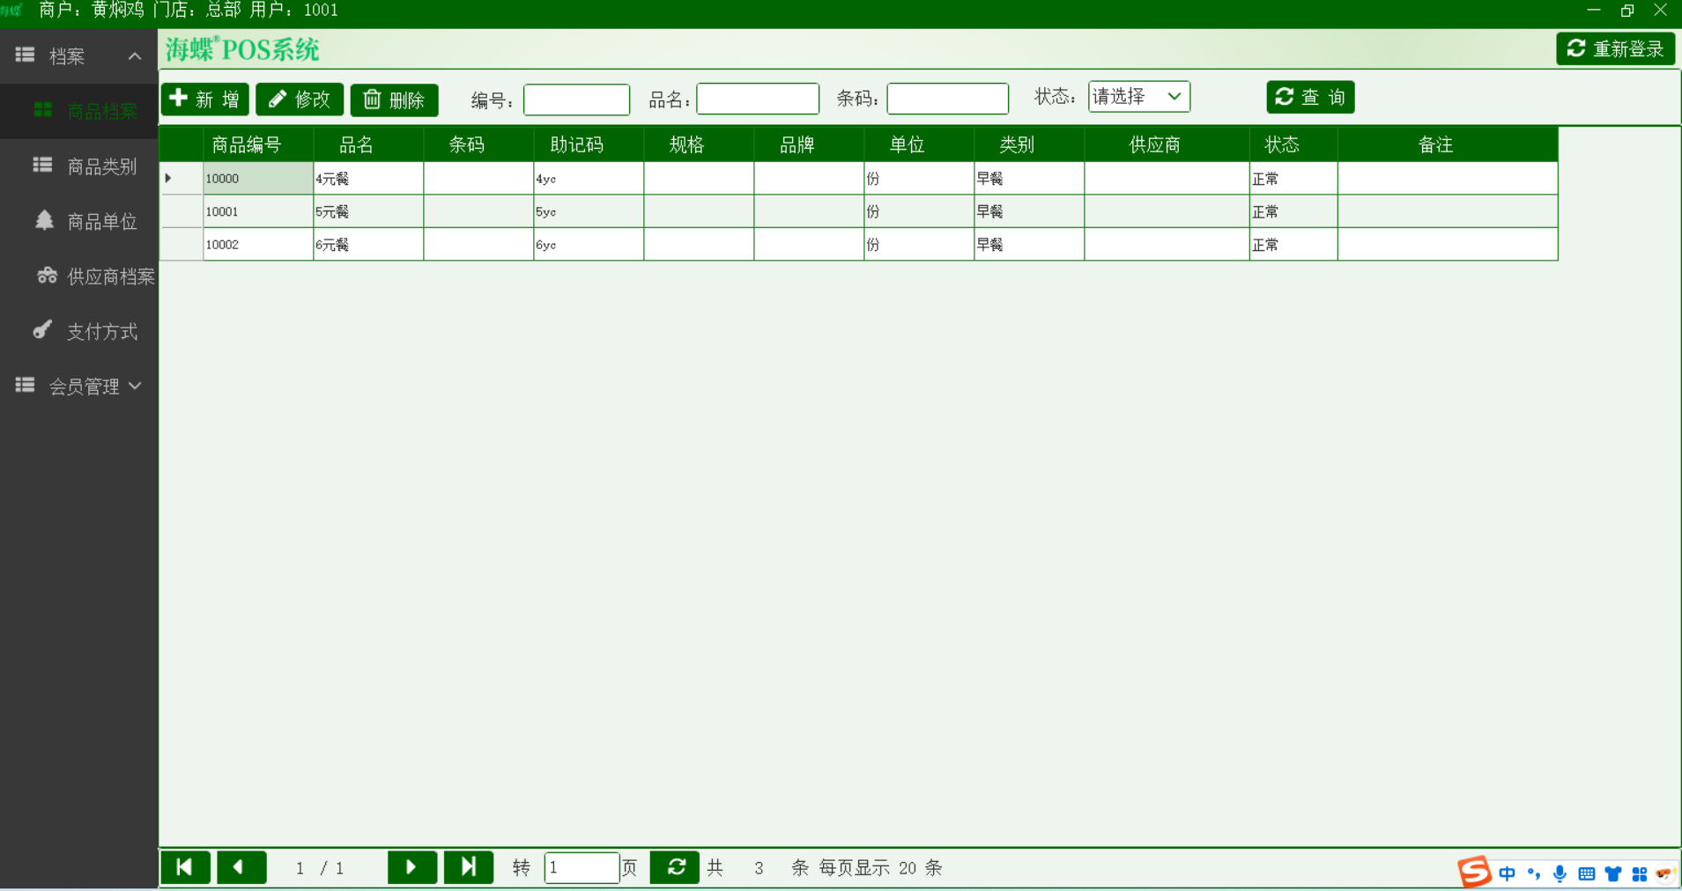Go to the previous page
The width and height of the screenshot is (1682, 891).
click(241, 867)
